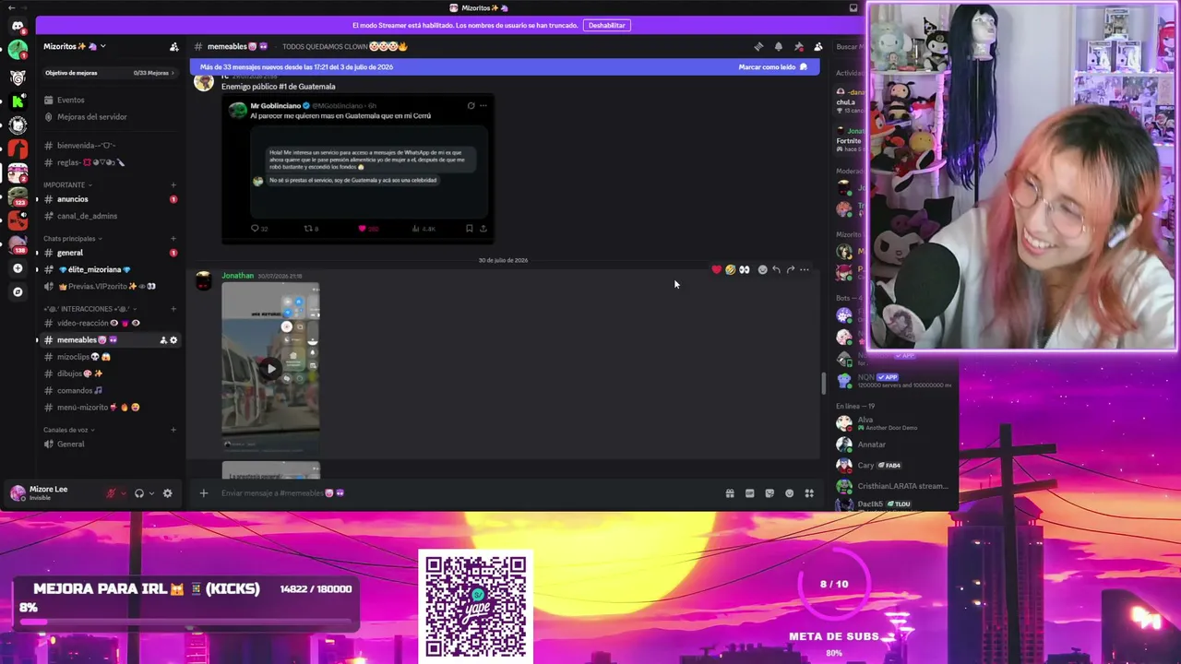Join the General voice channel
Image resolution: width=1181 pixels, height=664 pixels.
(x=110, y=444)
